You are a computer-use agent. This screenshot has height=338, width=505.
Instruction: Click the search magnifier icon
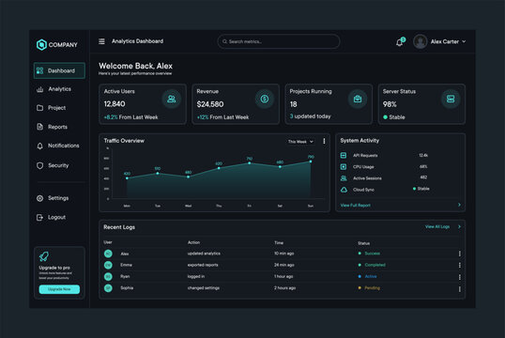pos(224,41)
